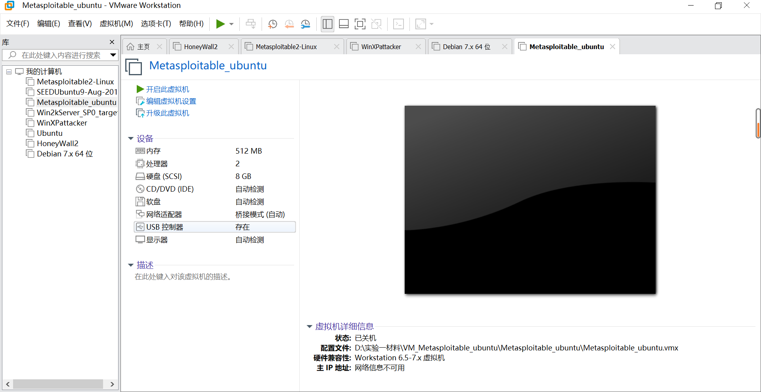Click the CD/DVD (IDE) device row
This screenshot has width=761, height=392.
click(x=215, y=189)
